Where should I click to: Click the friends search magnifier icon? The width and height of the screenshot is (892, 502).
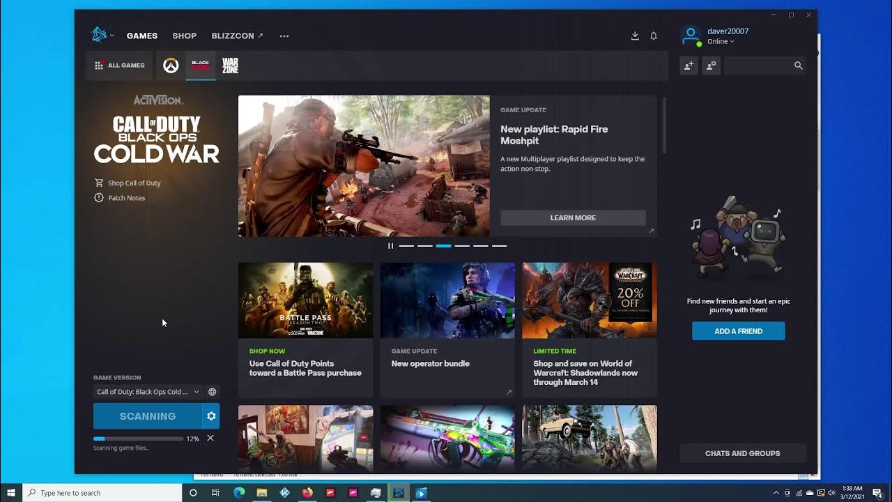click(799, 66)
